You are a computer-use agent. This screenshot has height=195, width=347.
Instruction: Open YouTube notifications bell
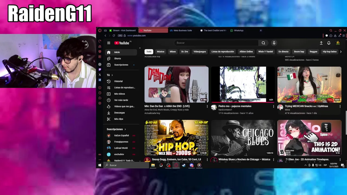coord(329,43)
